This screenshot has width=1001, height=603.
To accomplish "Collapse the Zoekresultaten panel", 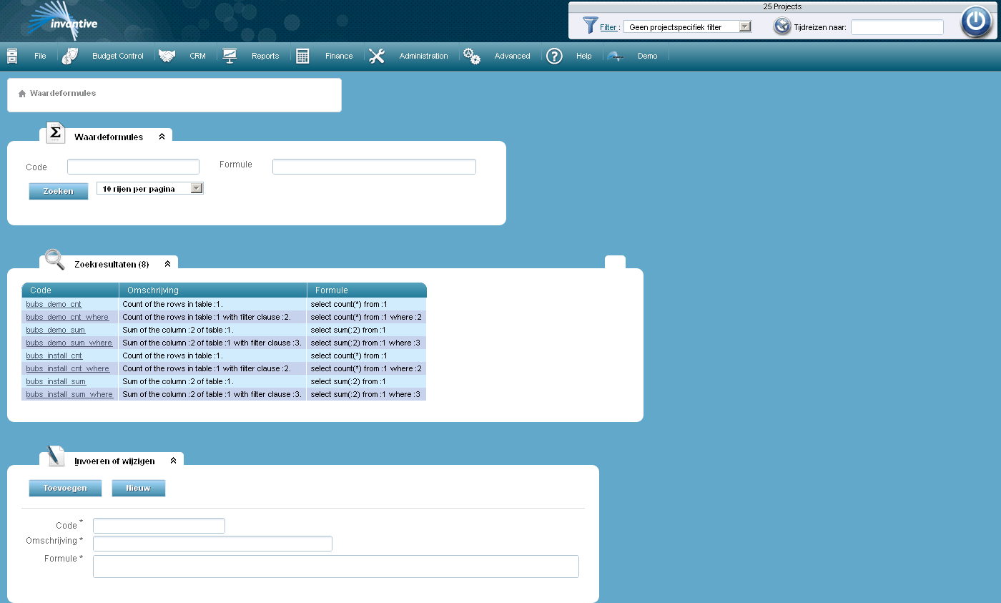I will 167,264.
